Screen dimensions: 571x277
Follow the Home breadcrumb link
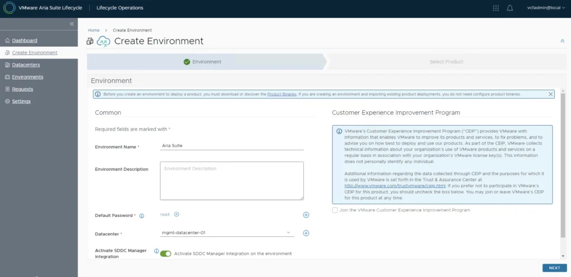(94, 30)
